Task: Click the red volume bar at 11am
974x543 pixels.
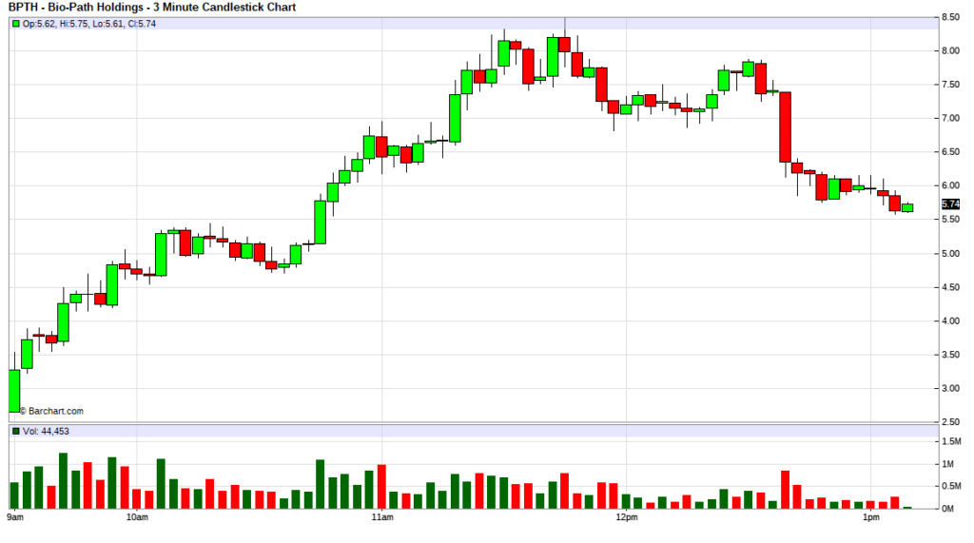Action: tap(381, 486)
